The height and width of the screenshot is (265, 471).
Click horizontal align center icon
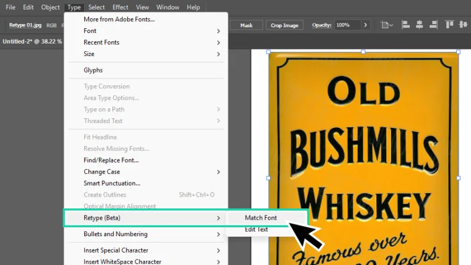pyautogui.click(x=419, y=25)
